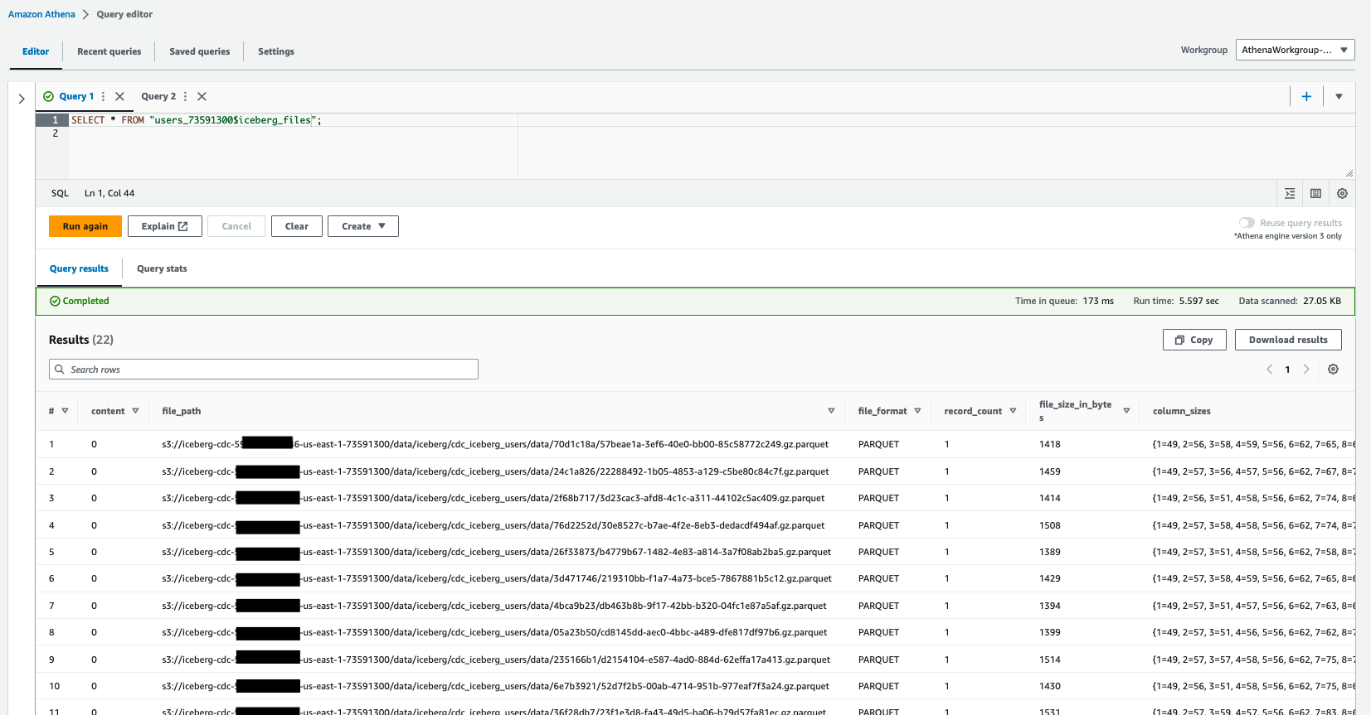
Task: Click file path ending 3a7f08ab2ba5.gz.parquet
Action: pos(496,552)
